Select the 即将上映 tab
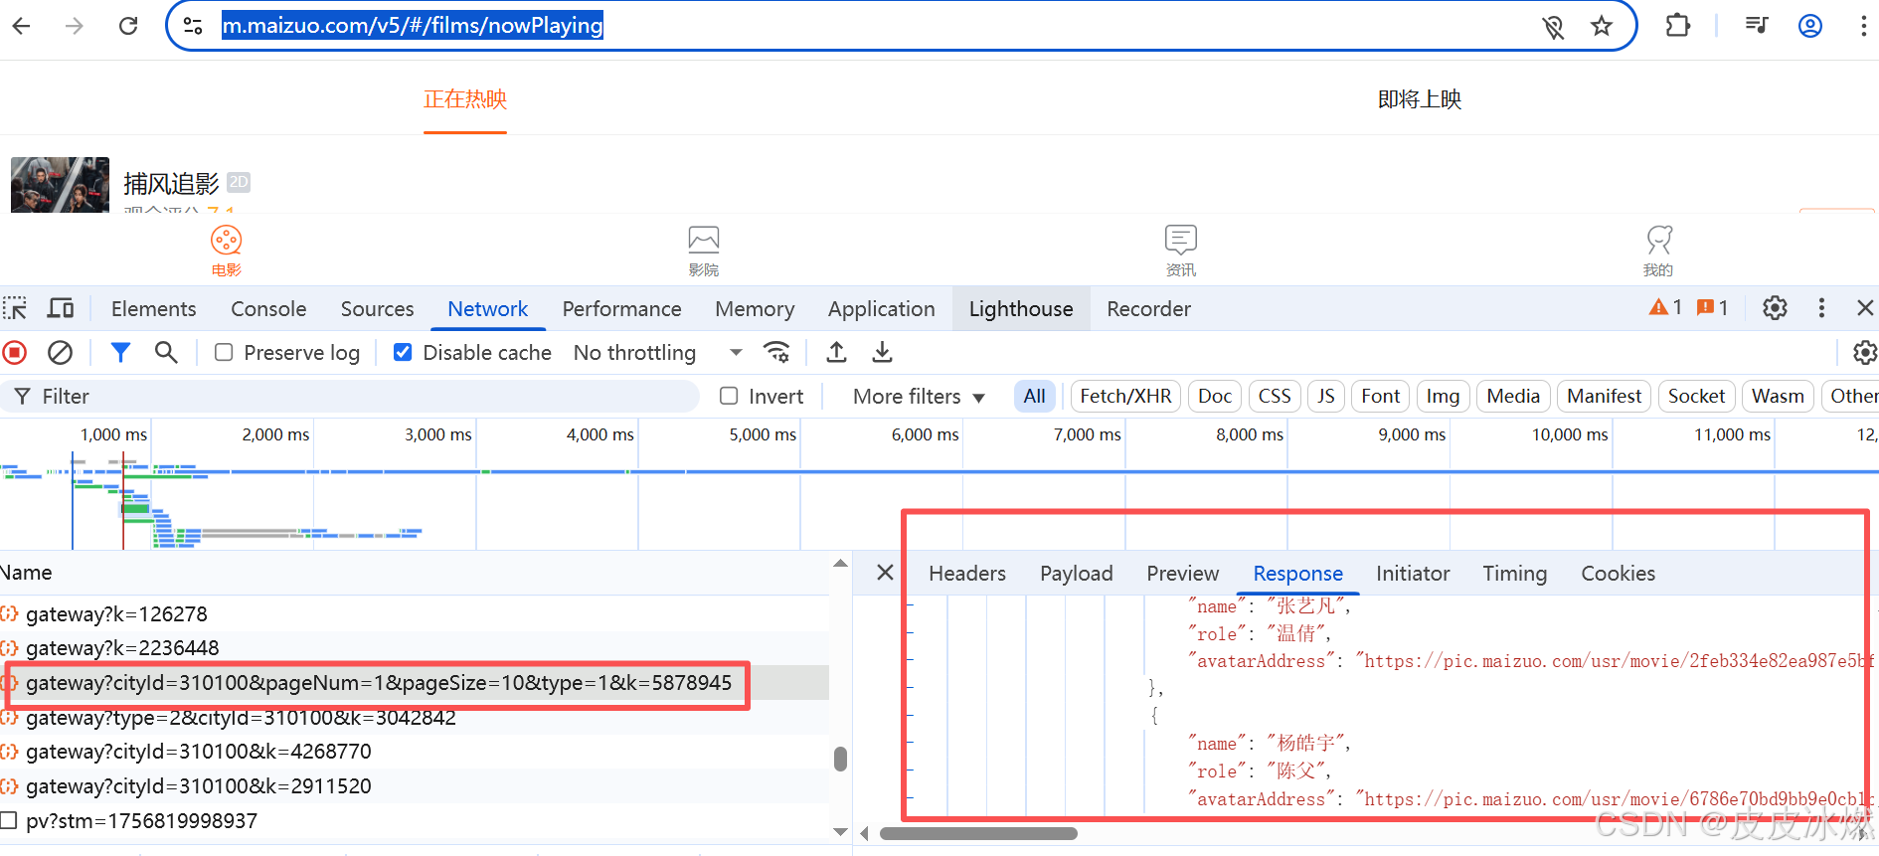Viewport: 1879px width, 856px height. [1419, 99]
